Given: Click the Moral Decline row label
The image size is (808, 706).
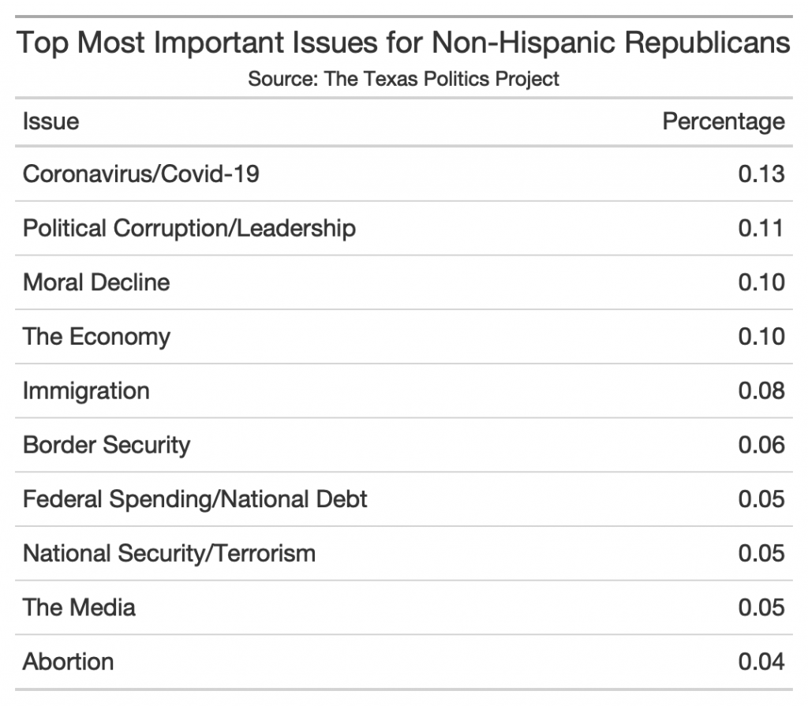Looking at the screenshot, I should pyautogui.click(x=96, y=282).
